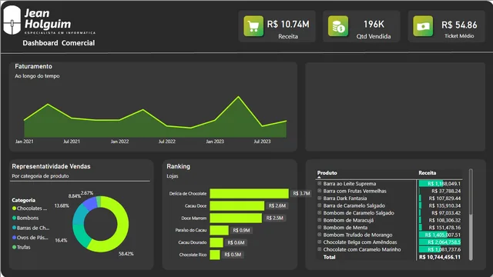Click the money bill Ticket Médio icon
The width and height of the screenshot is (493, 277).
(423, 26)
